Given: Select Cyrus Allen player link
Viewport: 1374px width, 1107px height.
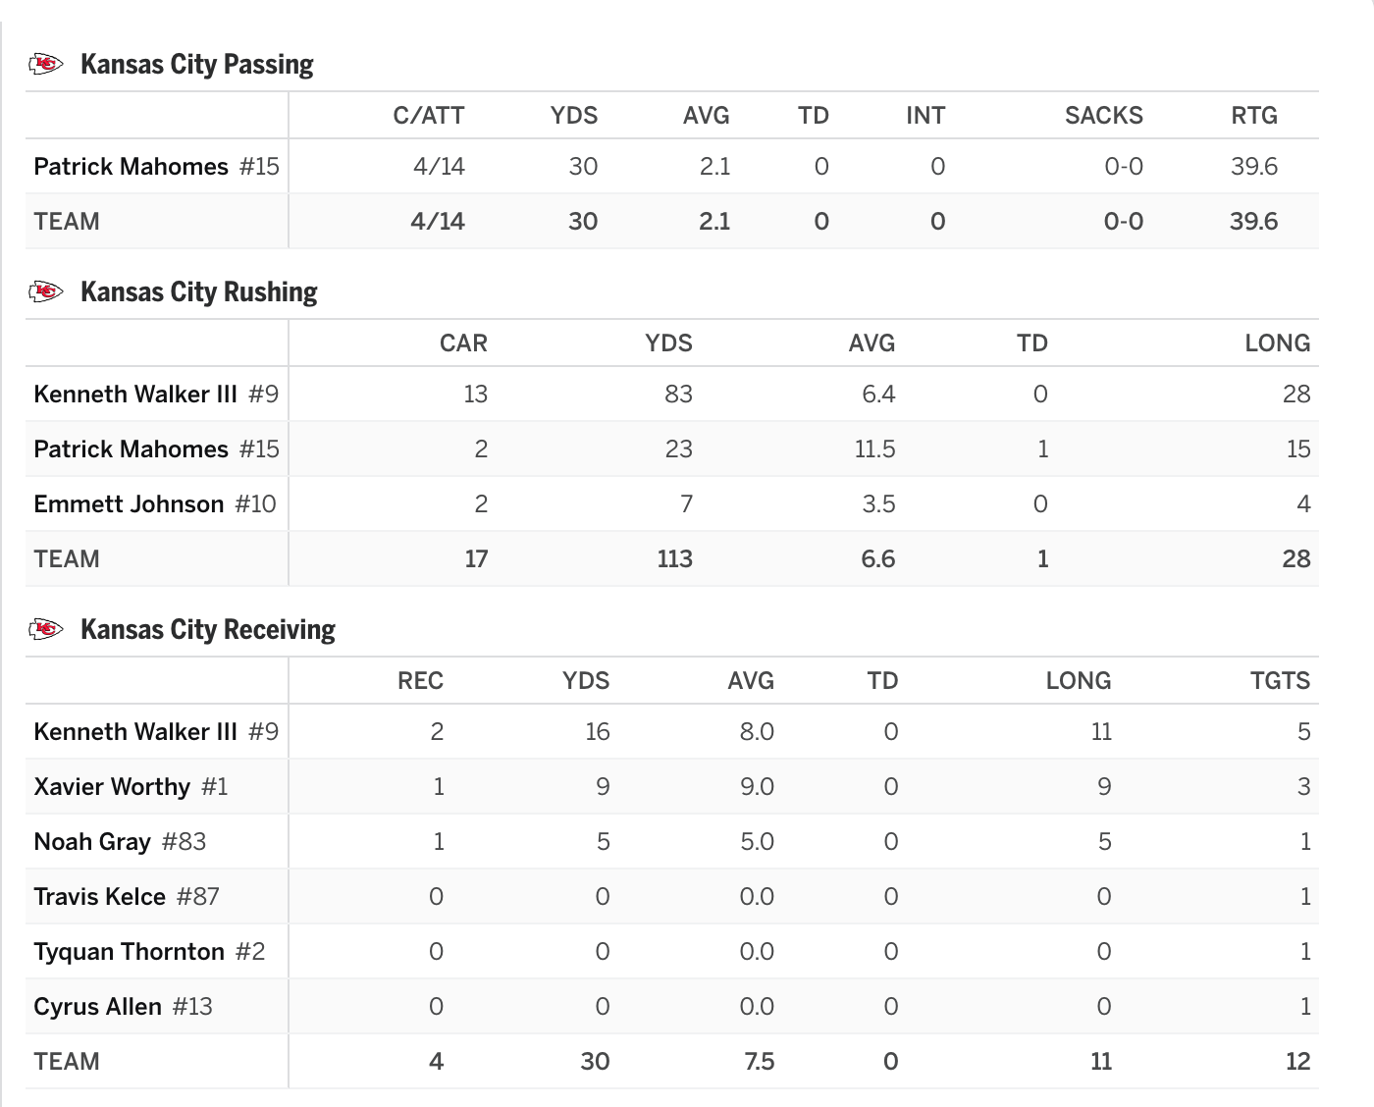Looking at the screenshot, I should pyautogui.click(x=97, y=1007).
